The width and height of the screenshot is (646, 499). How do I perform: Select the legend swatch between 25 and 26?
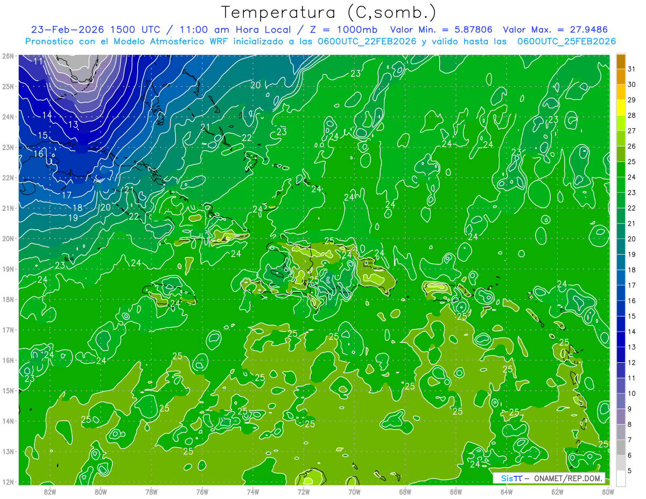click(621, 154)
